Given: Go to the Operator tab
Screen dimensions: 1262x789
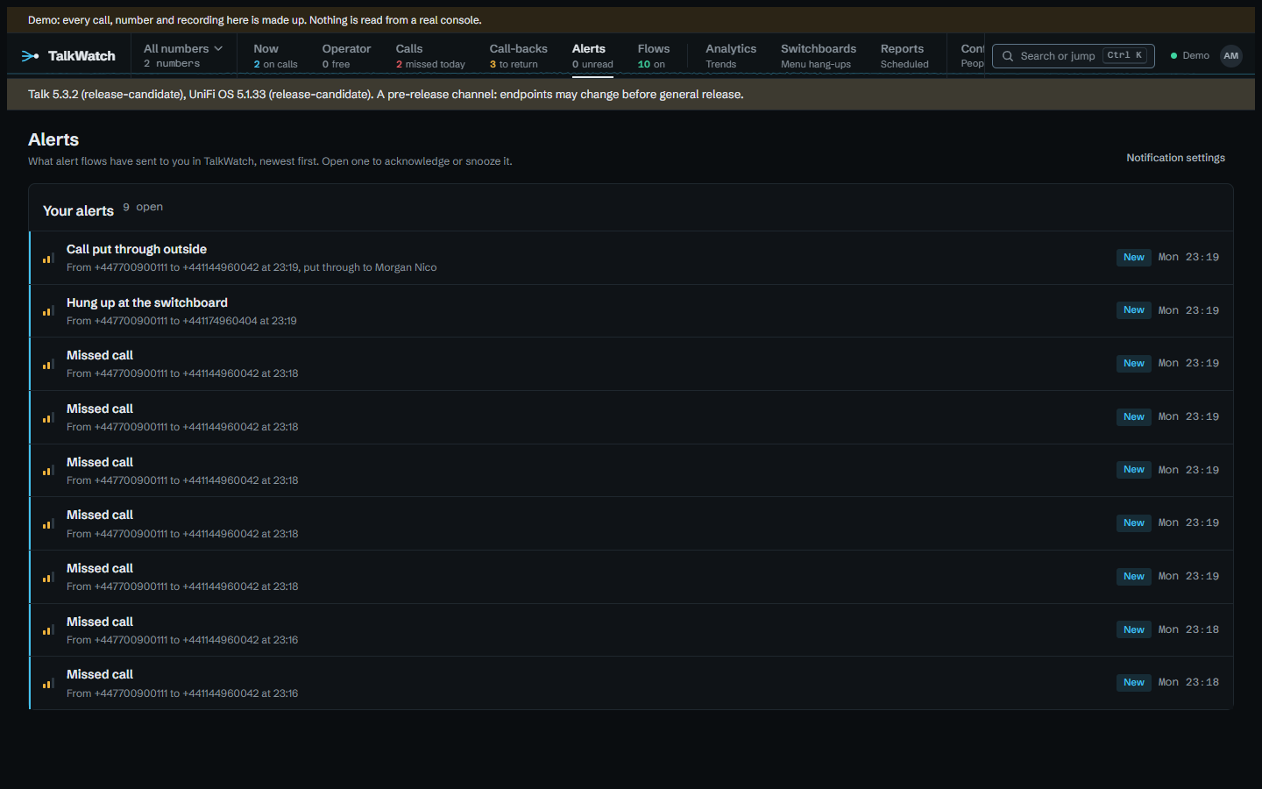Looking at the screenshot, I should tap(346, 56).
